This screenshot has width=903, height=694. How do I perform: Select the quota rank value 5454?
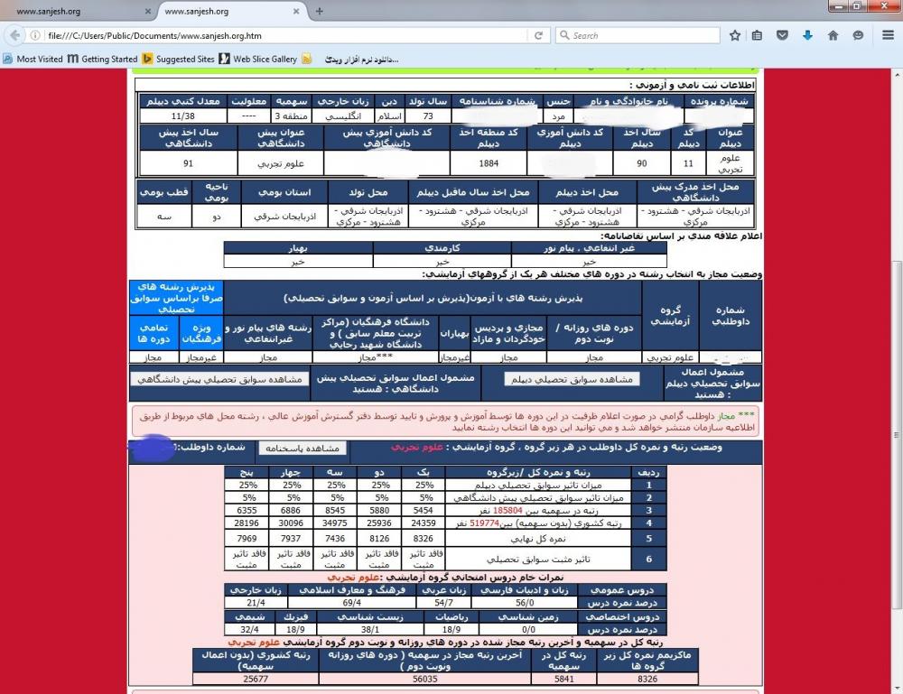pyautogui.click(x=424, y=511)
